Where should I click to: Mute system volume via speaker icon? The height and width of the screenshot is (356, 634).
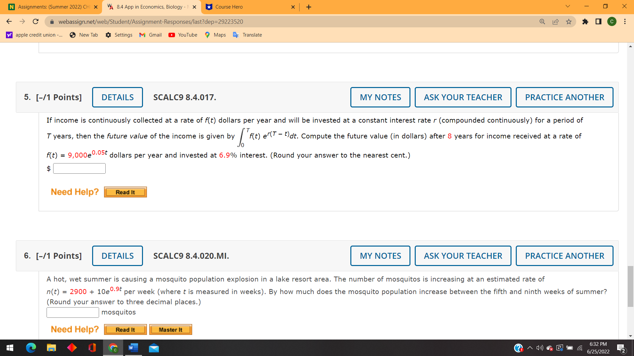[540, 348]
